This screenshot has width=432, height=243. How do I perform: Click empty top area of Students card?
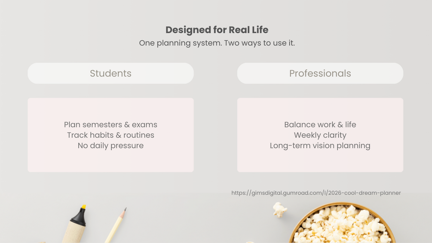[110, 108]
